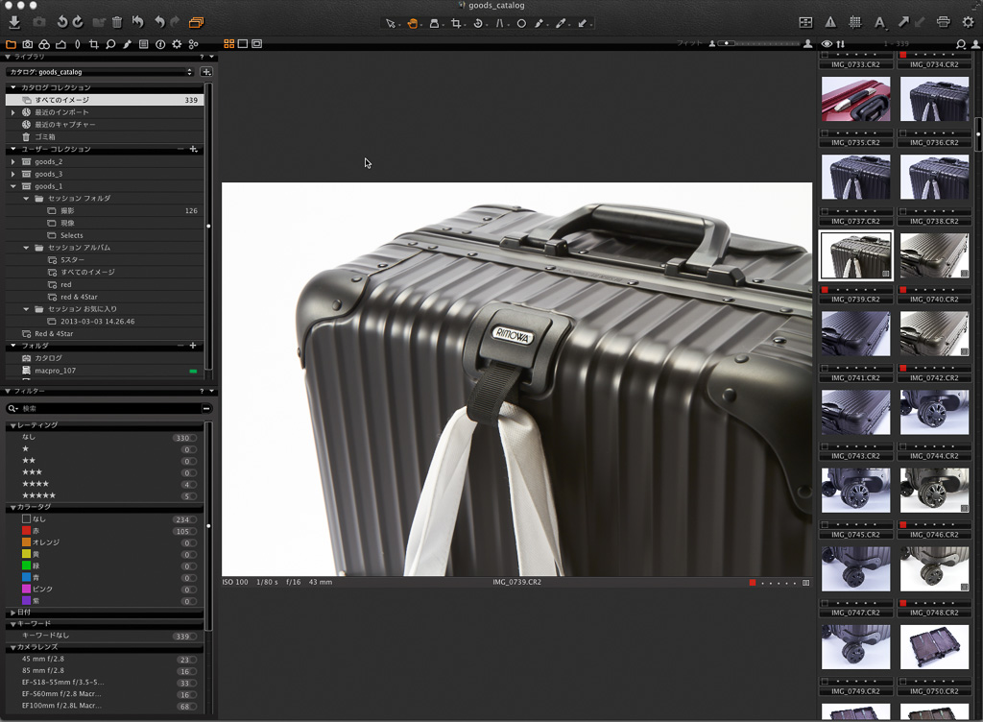Select the Pan hand cursor tool
983x722 pixels.
413,23
